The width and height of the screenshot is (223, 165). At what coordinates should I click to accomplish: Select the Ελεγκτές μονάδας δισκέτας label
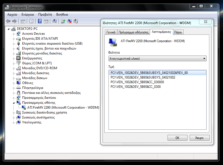pyautogui.click(x=42, y=53)
